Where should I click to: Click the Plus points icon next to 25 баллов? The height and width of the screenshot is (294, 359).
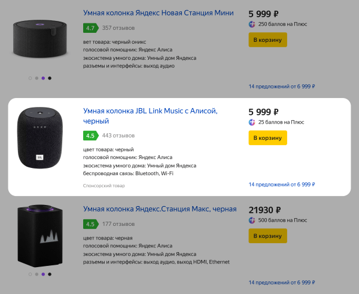252,122
